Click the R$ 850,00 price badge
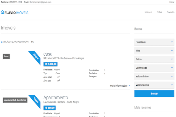This screenshot has height=117, width=176. tap(49, 108)
